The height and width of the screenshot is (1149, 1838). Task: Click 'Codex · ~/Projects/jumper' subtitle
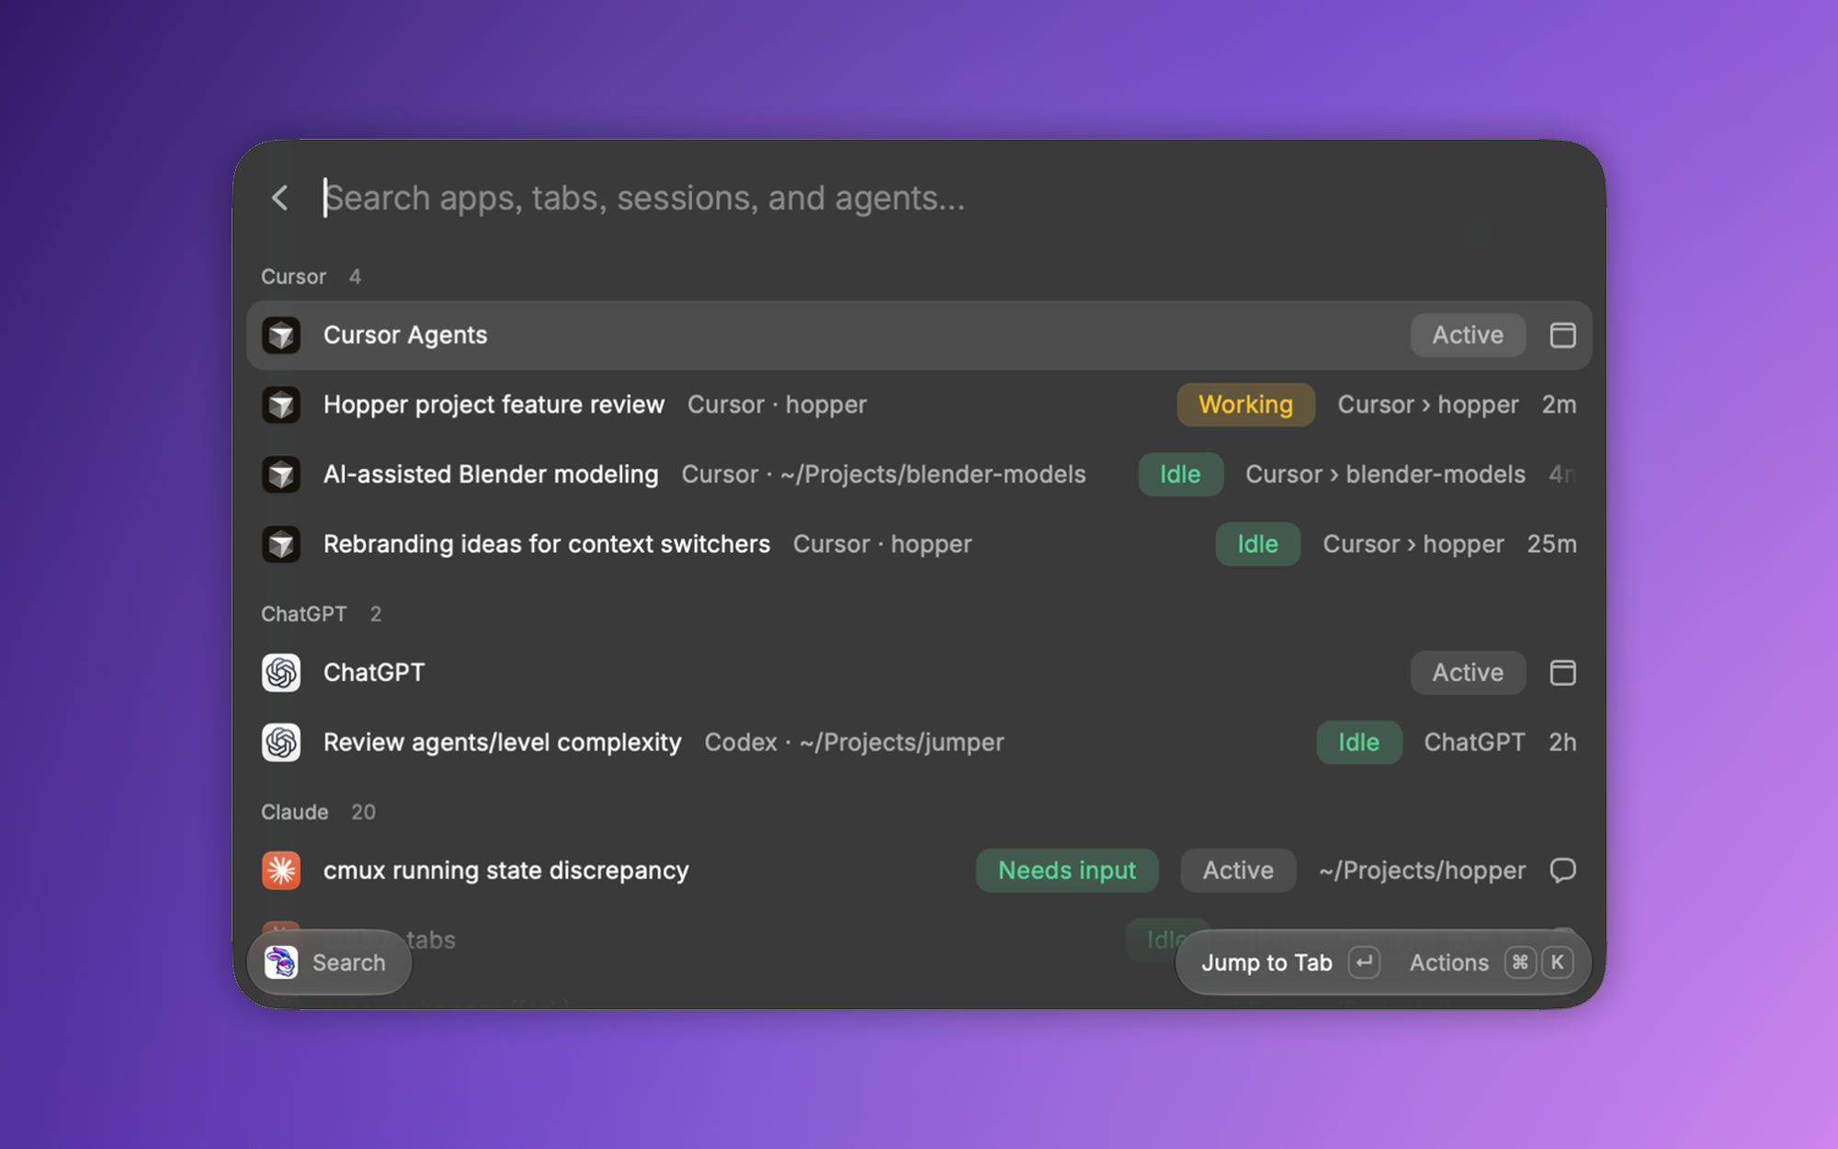pyautogui.click(x=854, y=742)
